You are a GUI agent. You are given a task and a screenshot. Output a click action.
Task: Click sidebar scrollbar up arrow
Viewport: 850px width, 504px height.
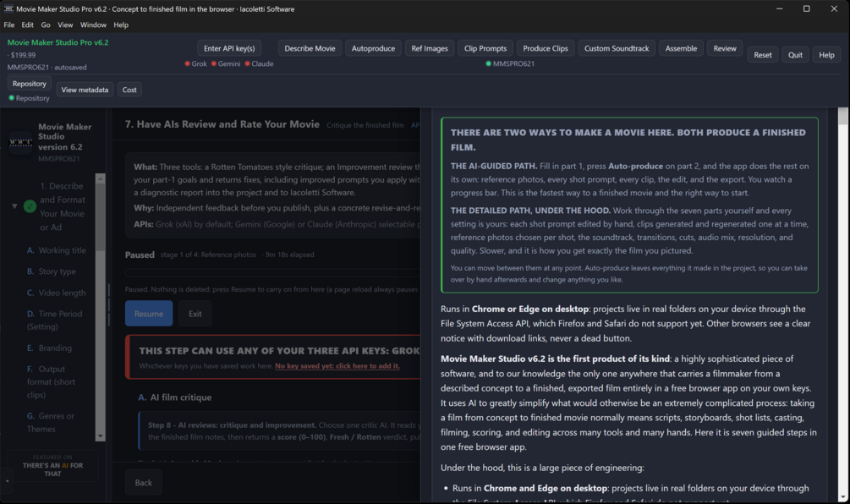[x=100, y=178]
